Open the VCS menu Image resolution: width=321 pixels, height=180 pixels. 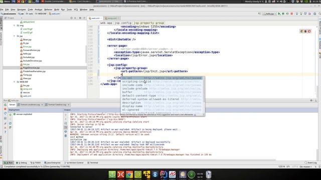pos(76,9)
